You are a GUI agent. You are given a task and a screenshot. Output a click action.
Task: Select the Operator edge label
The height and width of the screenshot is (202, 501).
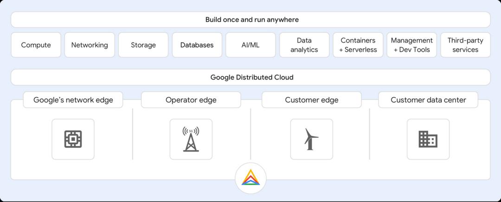pyautogui.click(x=191, y=100)
